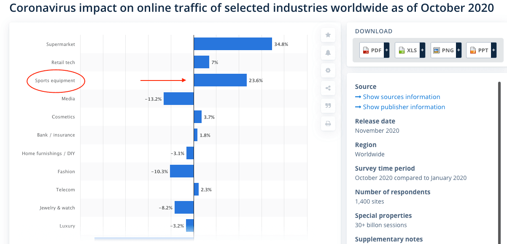This screenshot has width=507, height=244.
Task: Click the Sports equipment axis label
Action: coord(55,80)
